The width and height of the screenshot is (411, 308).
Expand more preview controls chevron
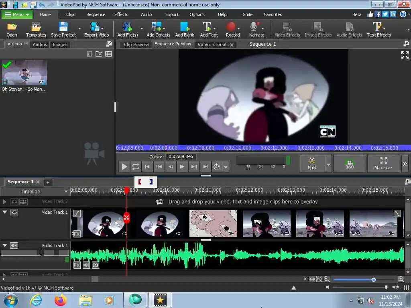click(405, 164)
